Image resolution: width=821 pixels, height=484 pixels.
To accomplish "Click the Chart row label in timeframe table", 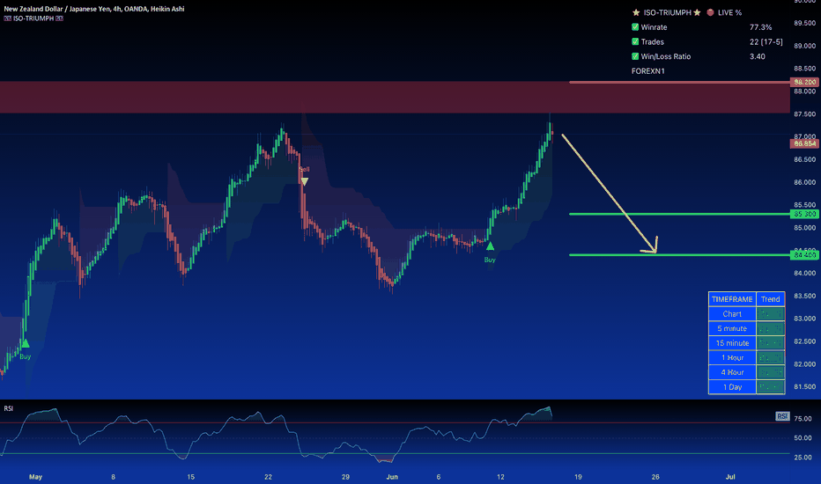I will pos(732,314).
